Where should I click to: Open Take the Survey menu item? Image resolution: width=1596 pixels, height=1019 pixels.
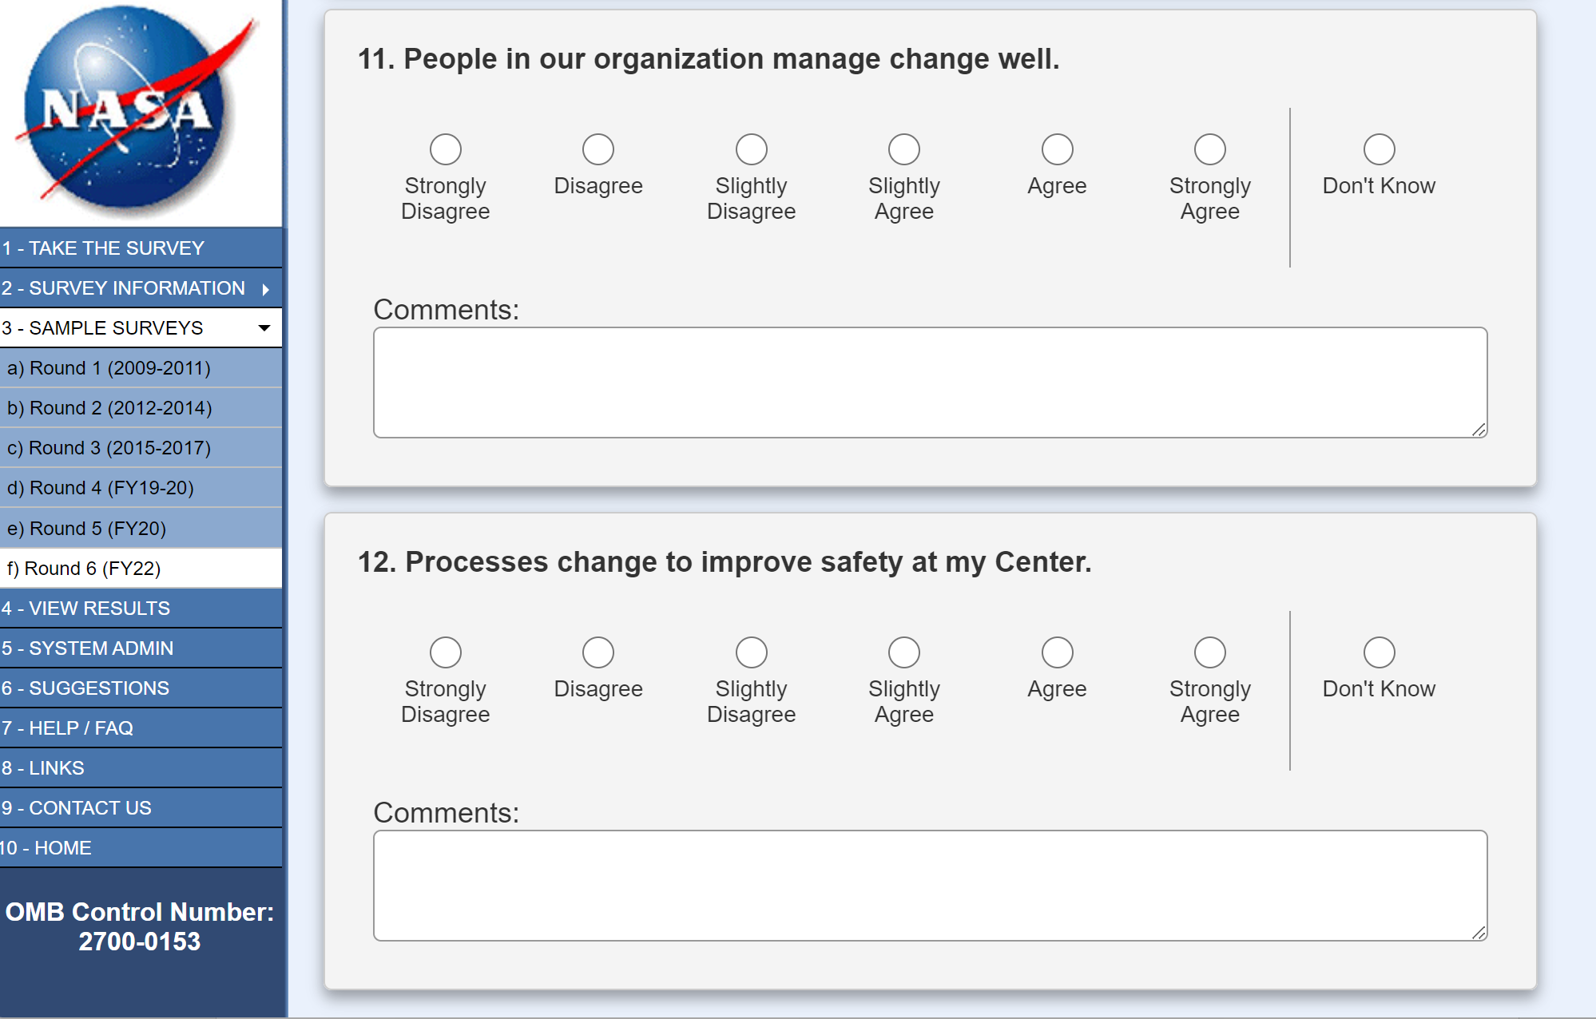(104, 248)
